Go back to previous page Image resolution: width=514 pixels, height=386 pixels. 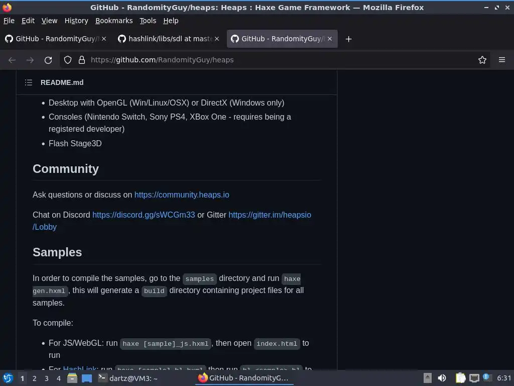[x=12, y=60]
